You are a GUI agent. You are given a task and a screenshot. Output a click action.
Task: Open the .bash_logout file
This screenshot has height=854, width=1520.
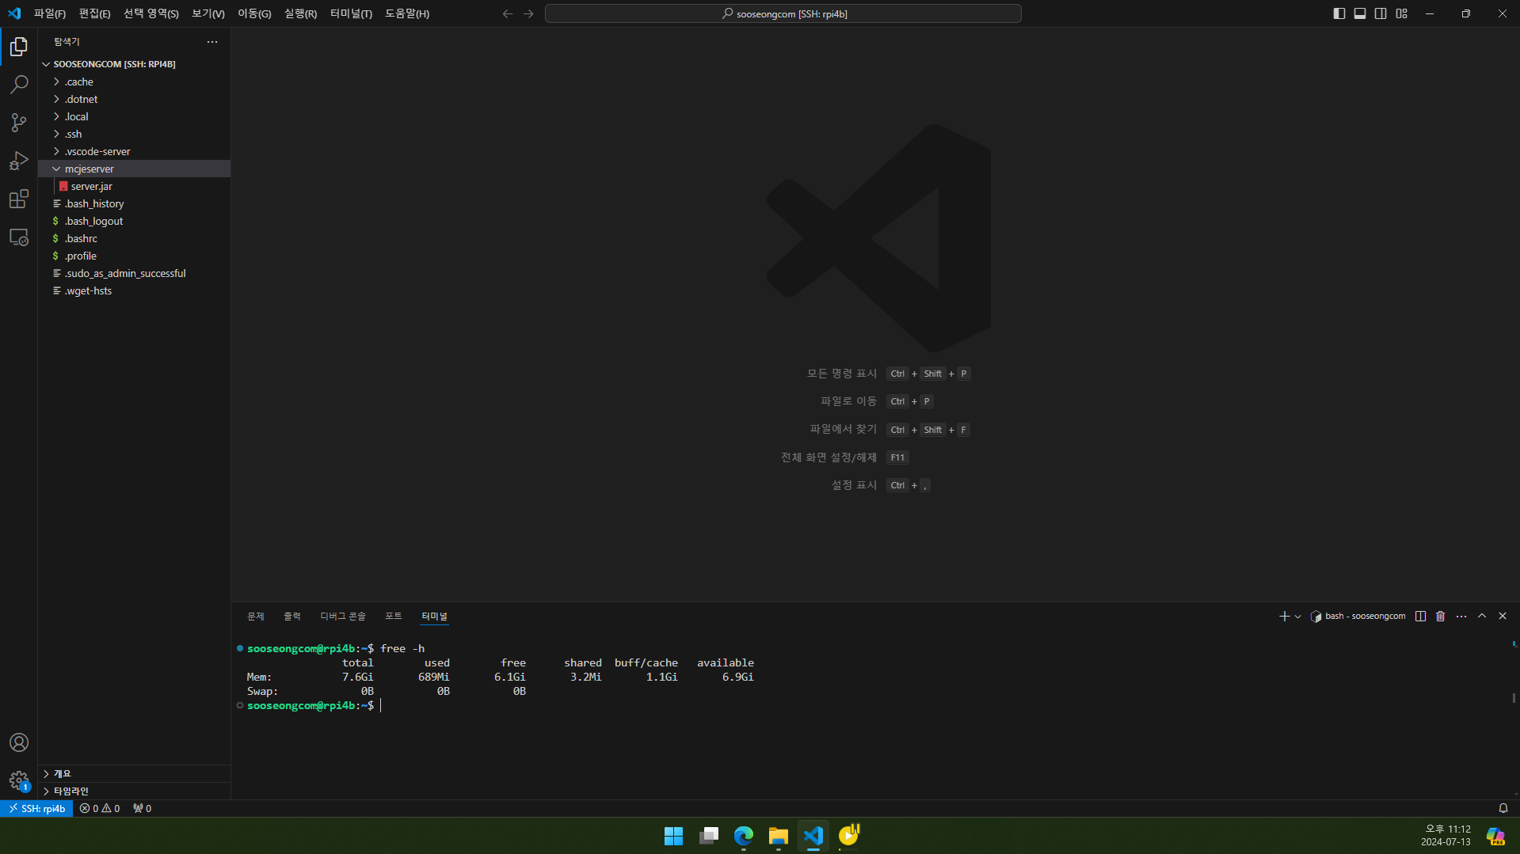[134, 221]
